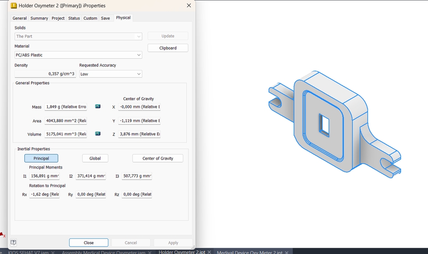Click the Volume value field

click(x=66, y=134)
